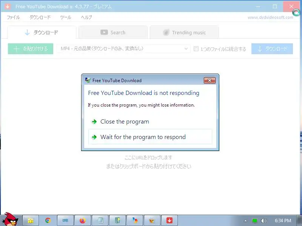Open the yellow folder taskbar icon
This screenshot has width=302, height=226.
click(x=31, y=220)
